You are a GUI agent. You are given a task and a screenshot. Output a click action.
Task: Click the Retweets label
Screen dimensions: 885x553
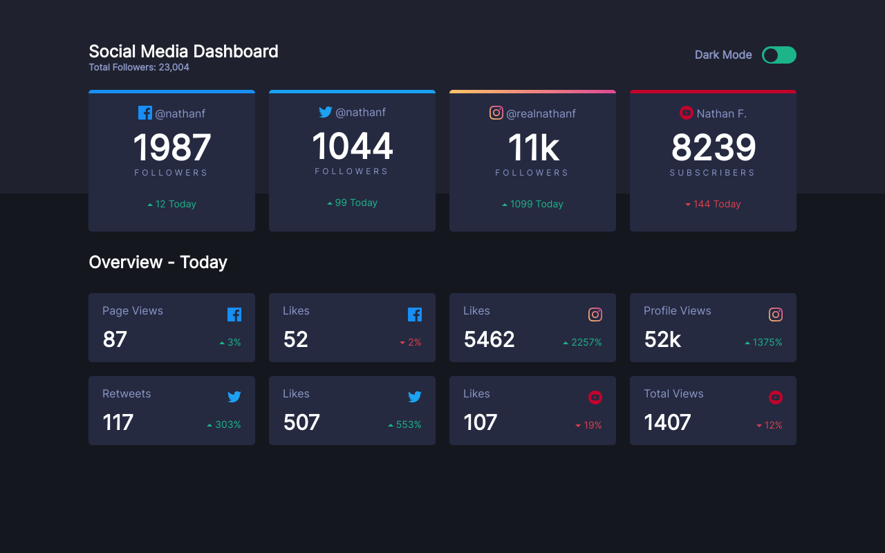point(127,394)
